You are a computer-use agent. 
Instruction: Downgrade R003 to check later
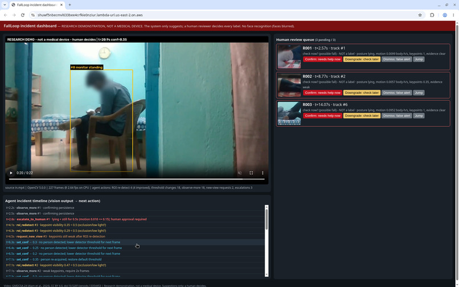tap(362, 116)
